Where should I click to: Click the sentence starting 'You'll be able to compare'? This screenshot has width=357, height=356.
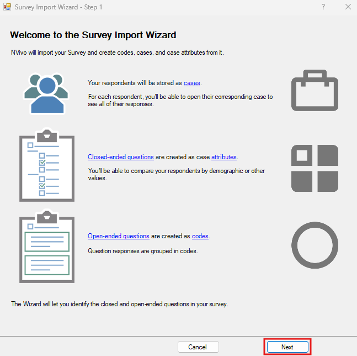coord(177,175)
